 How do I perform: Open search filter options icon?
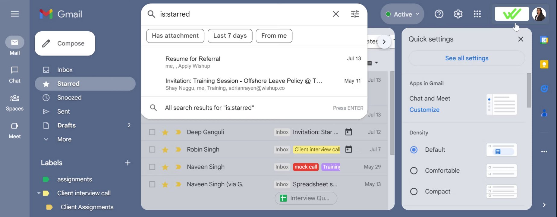(355, 14)
